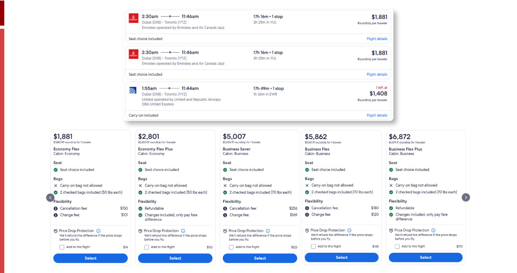Expand Flight details for United flight
The height and width of the screenshot is (273, 517).
377,115
